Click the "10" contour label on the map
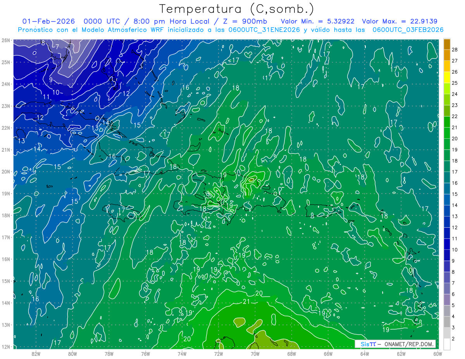The image size is (465, 359). [x=56, y=93]
